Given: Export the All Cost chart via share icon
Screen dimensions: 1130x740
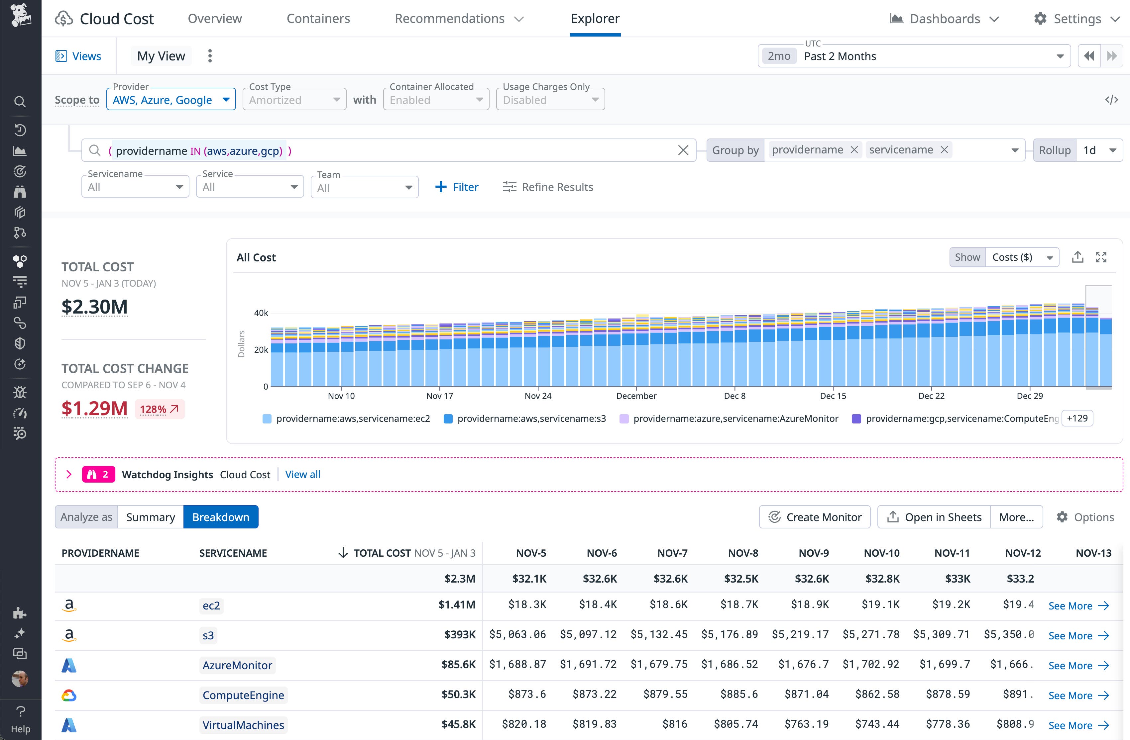Looking at the screenshot, I should [1078, 257].
